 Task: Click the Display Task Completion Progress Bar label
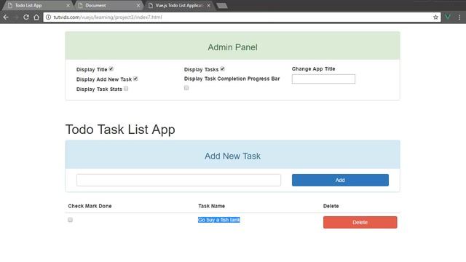pyautogui.click(x=232, y=79)
